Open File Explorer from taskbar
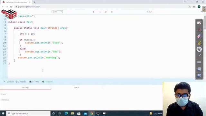 72,113
